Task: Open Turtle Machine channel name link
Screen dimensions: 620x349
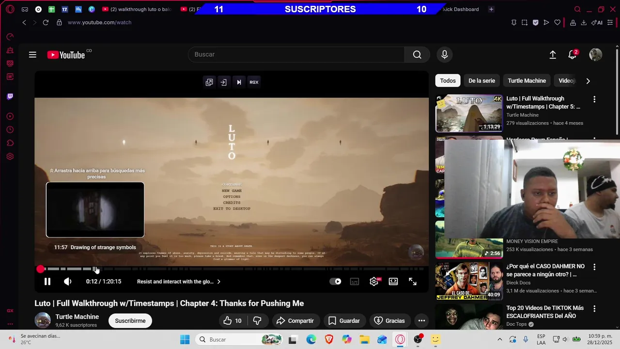Action: (77, 317)
